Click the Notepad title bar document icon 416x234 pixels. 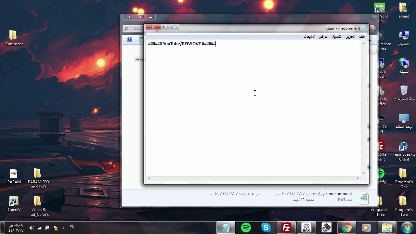(365, 28)
